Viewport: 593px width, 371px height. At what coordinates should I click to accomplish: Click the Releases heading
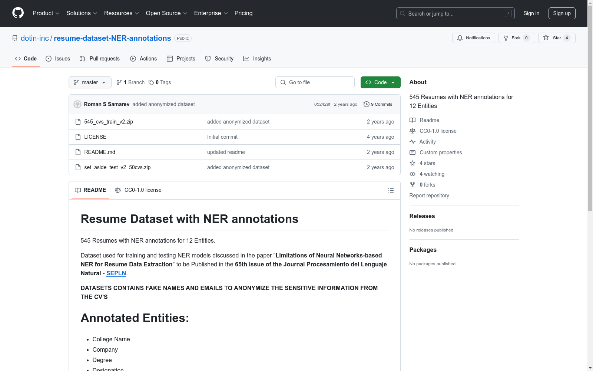pos(422,216)
